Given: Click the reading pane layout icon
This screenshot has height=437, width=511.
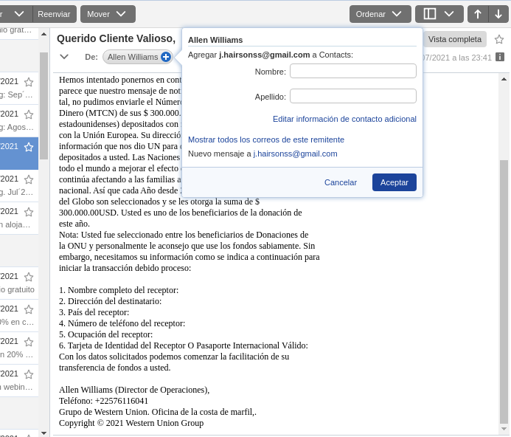Looking at the screenshot, I should point(430,14).
